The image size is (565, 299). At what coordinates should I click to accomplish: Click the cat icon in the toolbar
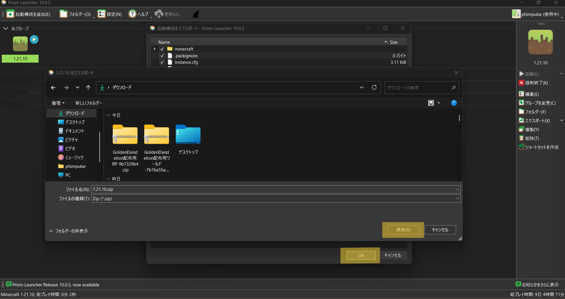tap(196, 14)
